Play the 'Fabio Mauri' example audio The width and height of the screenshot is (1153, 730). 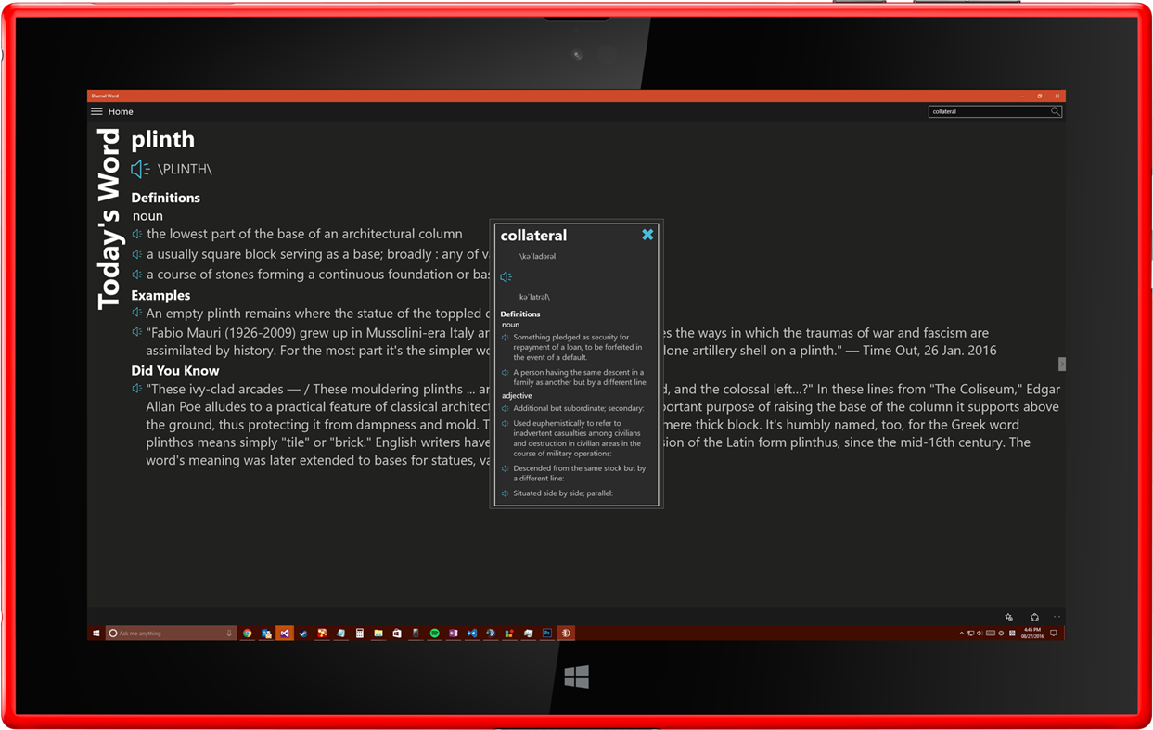[136, 332]
